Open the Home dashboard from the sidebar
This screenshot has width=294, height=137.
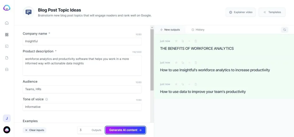pos(7,23)
